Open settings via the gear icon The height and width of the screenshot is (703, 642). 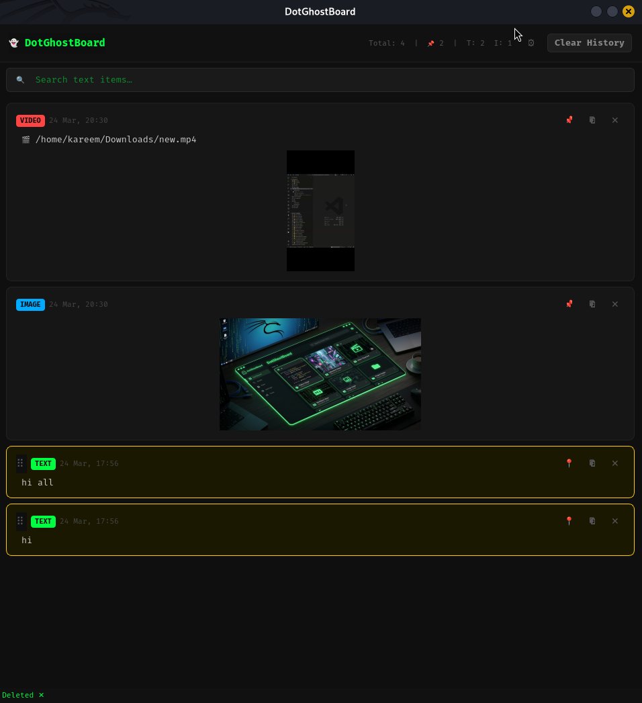(x=531, y=43)
